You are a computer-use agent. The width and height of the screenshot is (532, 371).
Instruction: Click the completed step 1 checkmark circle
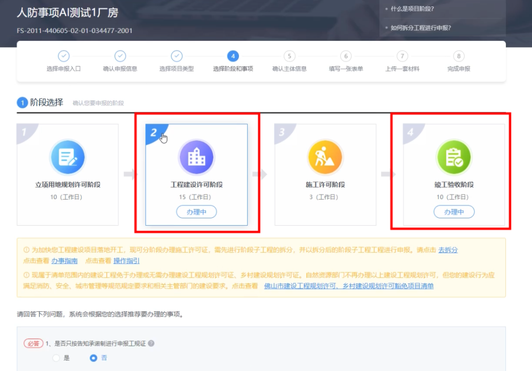(x=64, y=56)
